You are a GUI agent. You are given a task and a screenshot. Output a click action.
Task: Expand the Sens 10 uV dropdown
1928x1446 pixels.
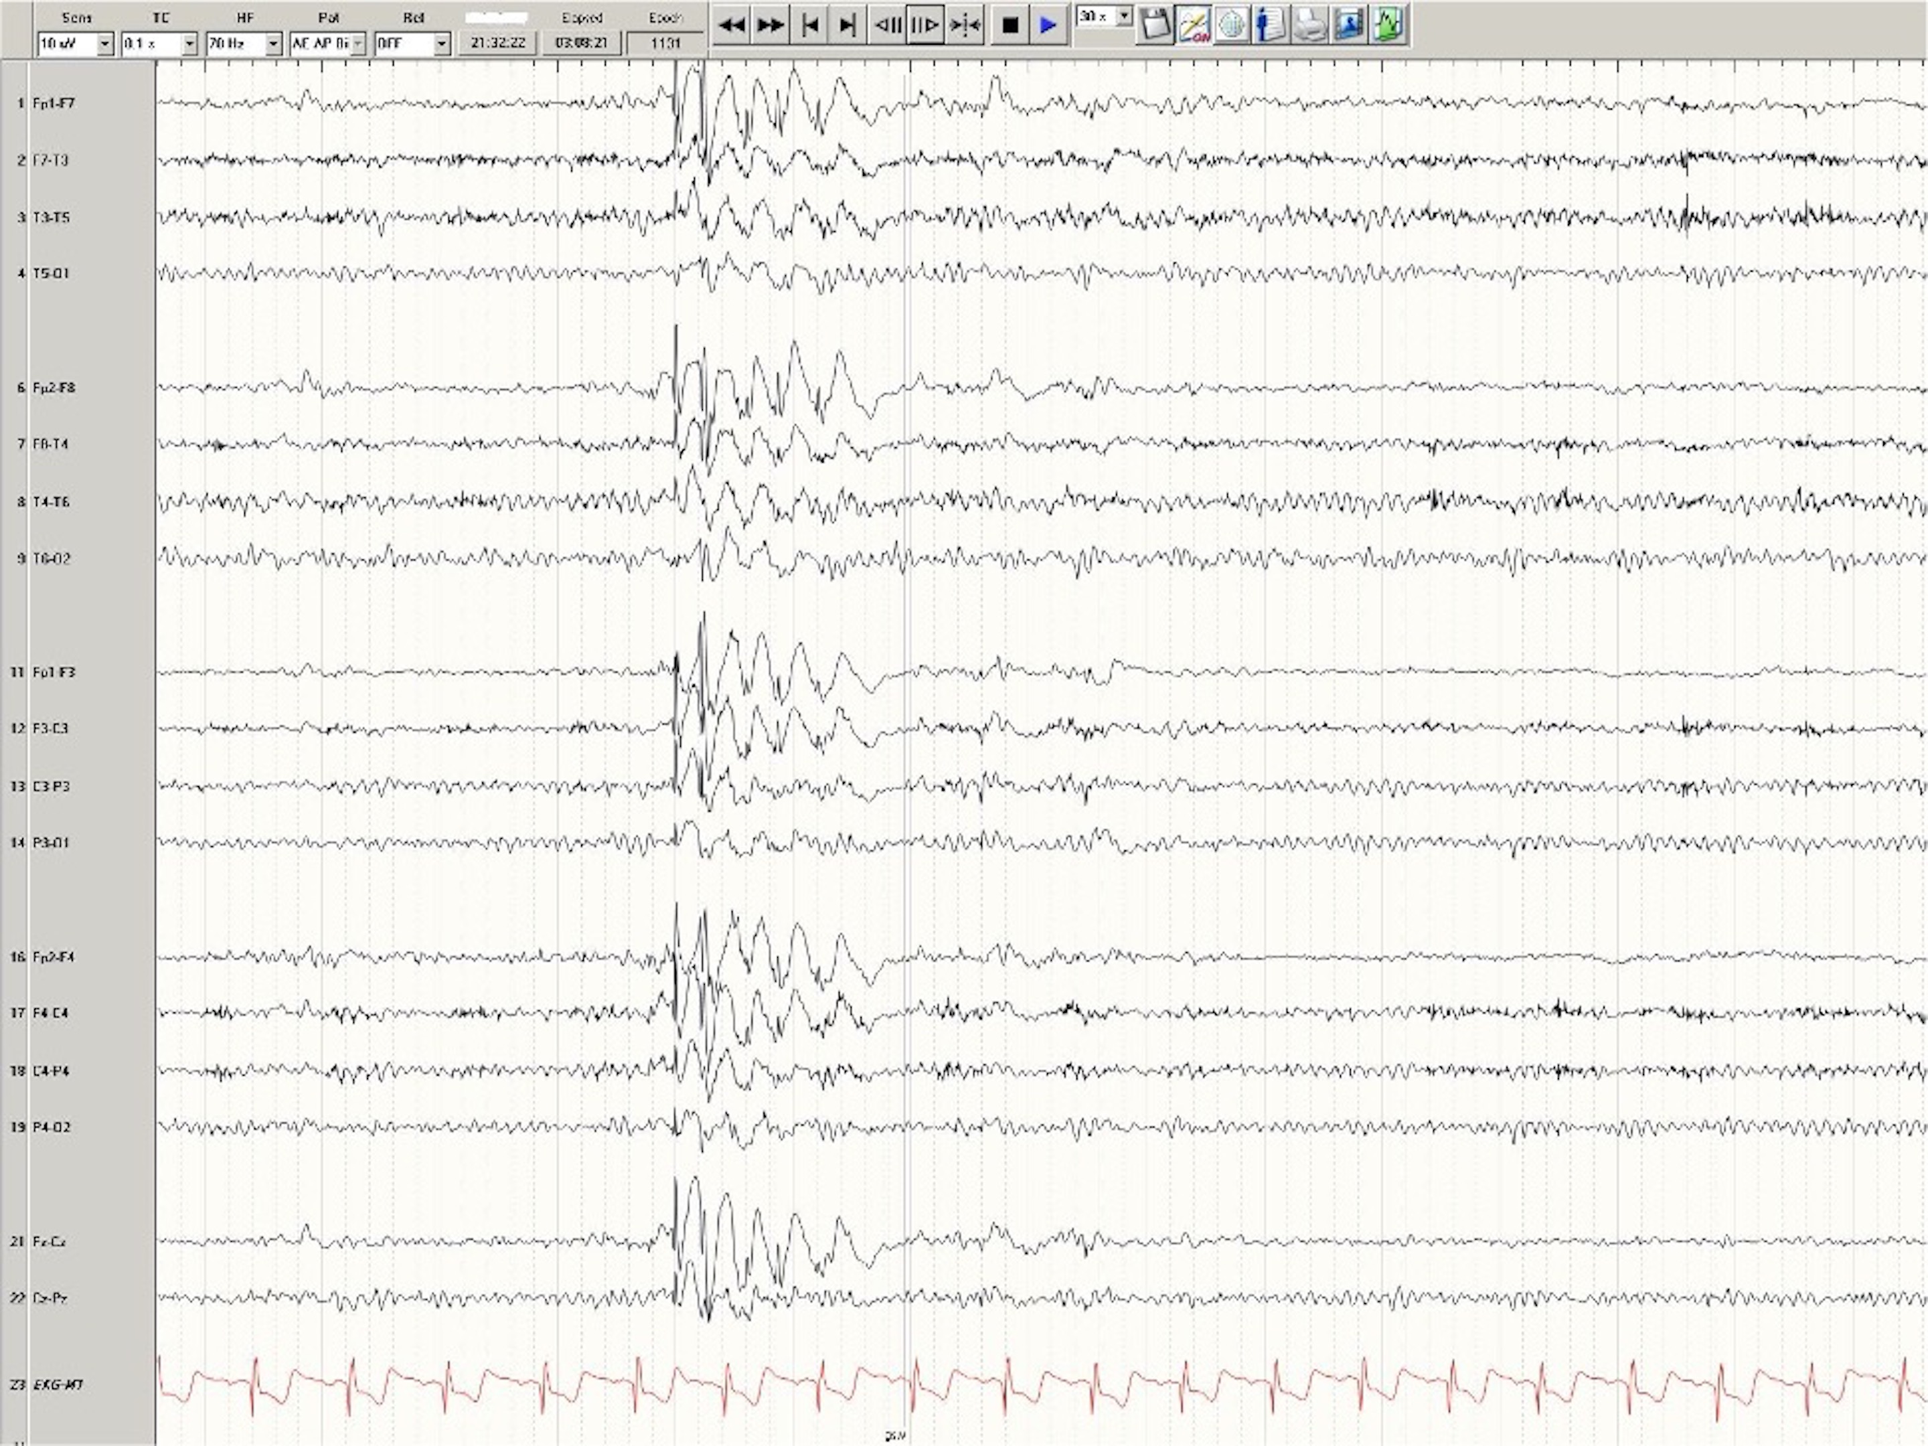pos(106,44)
